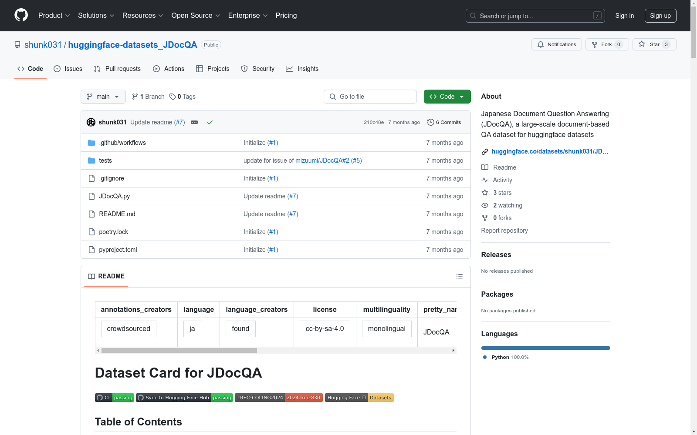This screenshot has height=435, width=697.
Task: Click the 0 forks count link
Action: coord(502,218)
